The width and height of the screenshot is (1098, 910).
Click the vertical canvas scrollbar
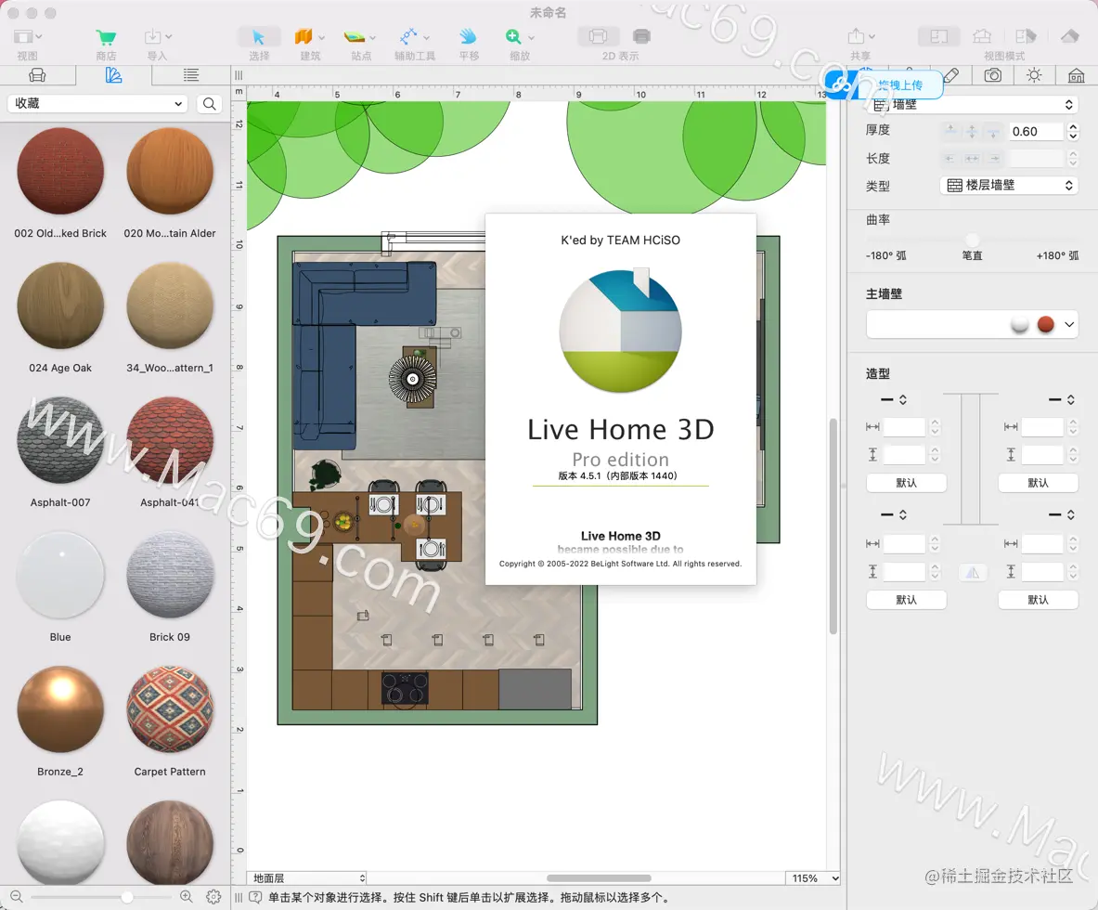(x=833, y=526)
